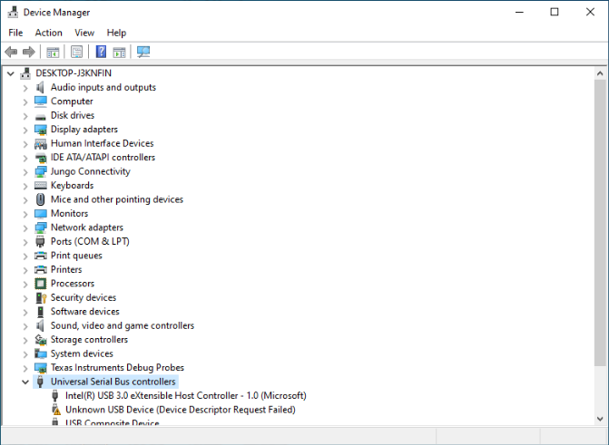This screenshot has width=609, height=445.
Task: Click the Audio inputs and outputs speaker icon
Action: click(40, 87)
